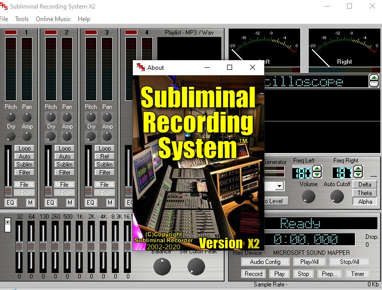Viewport: 382px width, 290px height.
Task: Toggle Loop on channel 1
Action: pos(25,149)
